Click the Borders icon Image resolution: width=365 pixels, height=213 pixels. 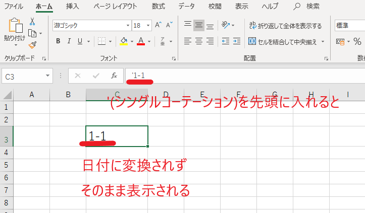point(101,41)
